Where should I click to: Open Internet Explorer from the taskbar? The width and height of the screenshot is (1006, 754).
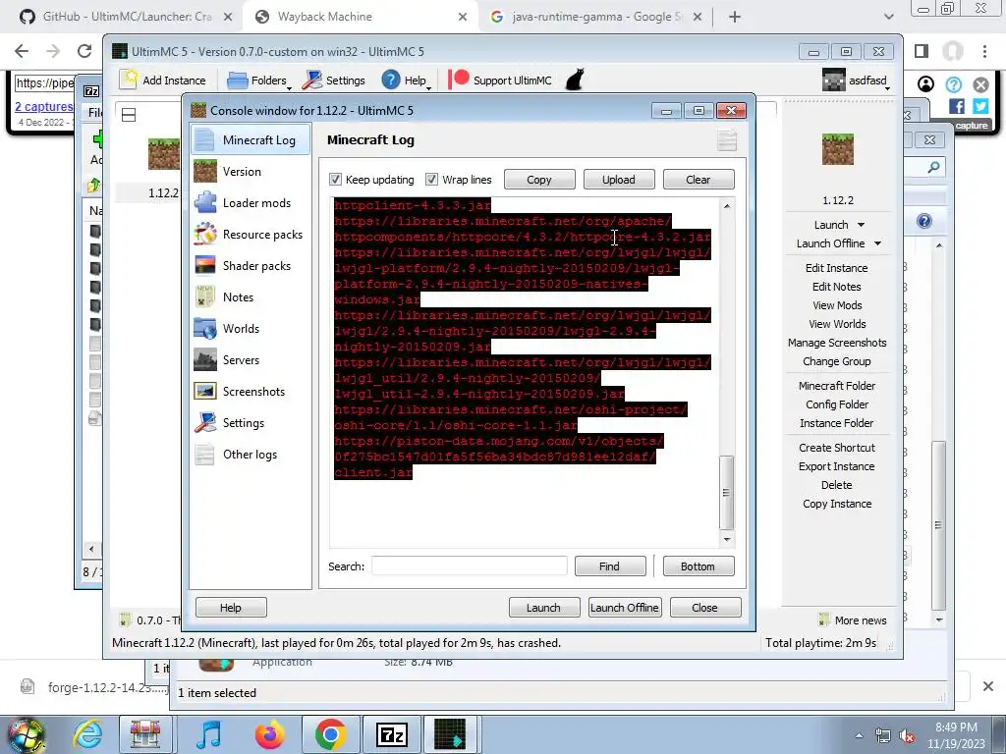[87, 734]
